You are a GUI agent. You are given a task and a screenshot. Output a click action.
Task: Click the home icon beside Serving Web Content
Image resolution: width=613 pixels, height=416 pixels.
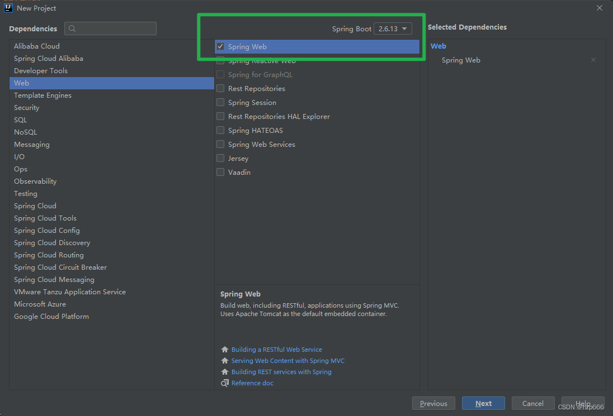(224, 361)
